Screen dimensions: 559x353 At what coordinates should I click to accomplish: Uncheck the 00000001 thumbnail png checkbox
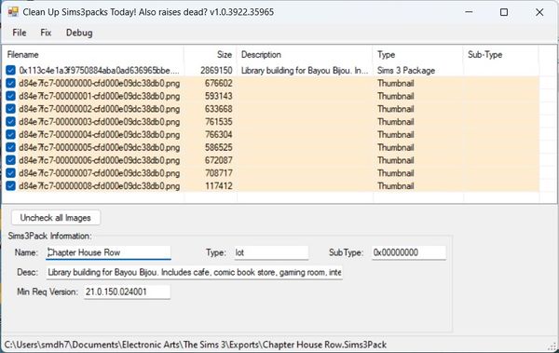coord(10,96)
